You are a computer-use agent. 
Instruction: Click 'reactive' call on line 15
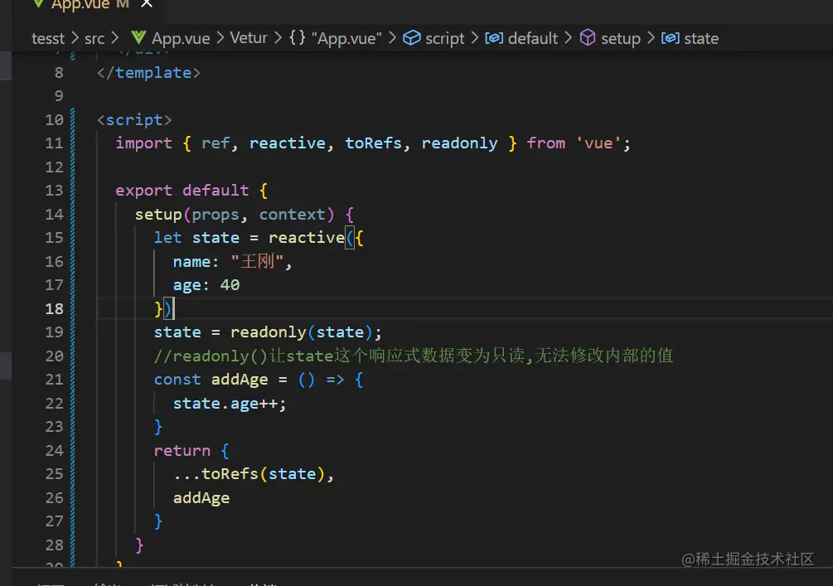(307, 238)
